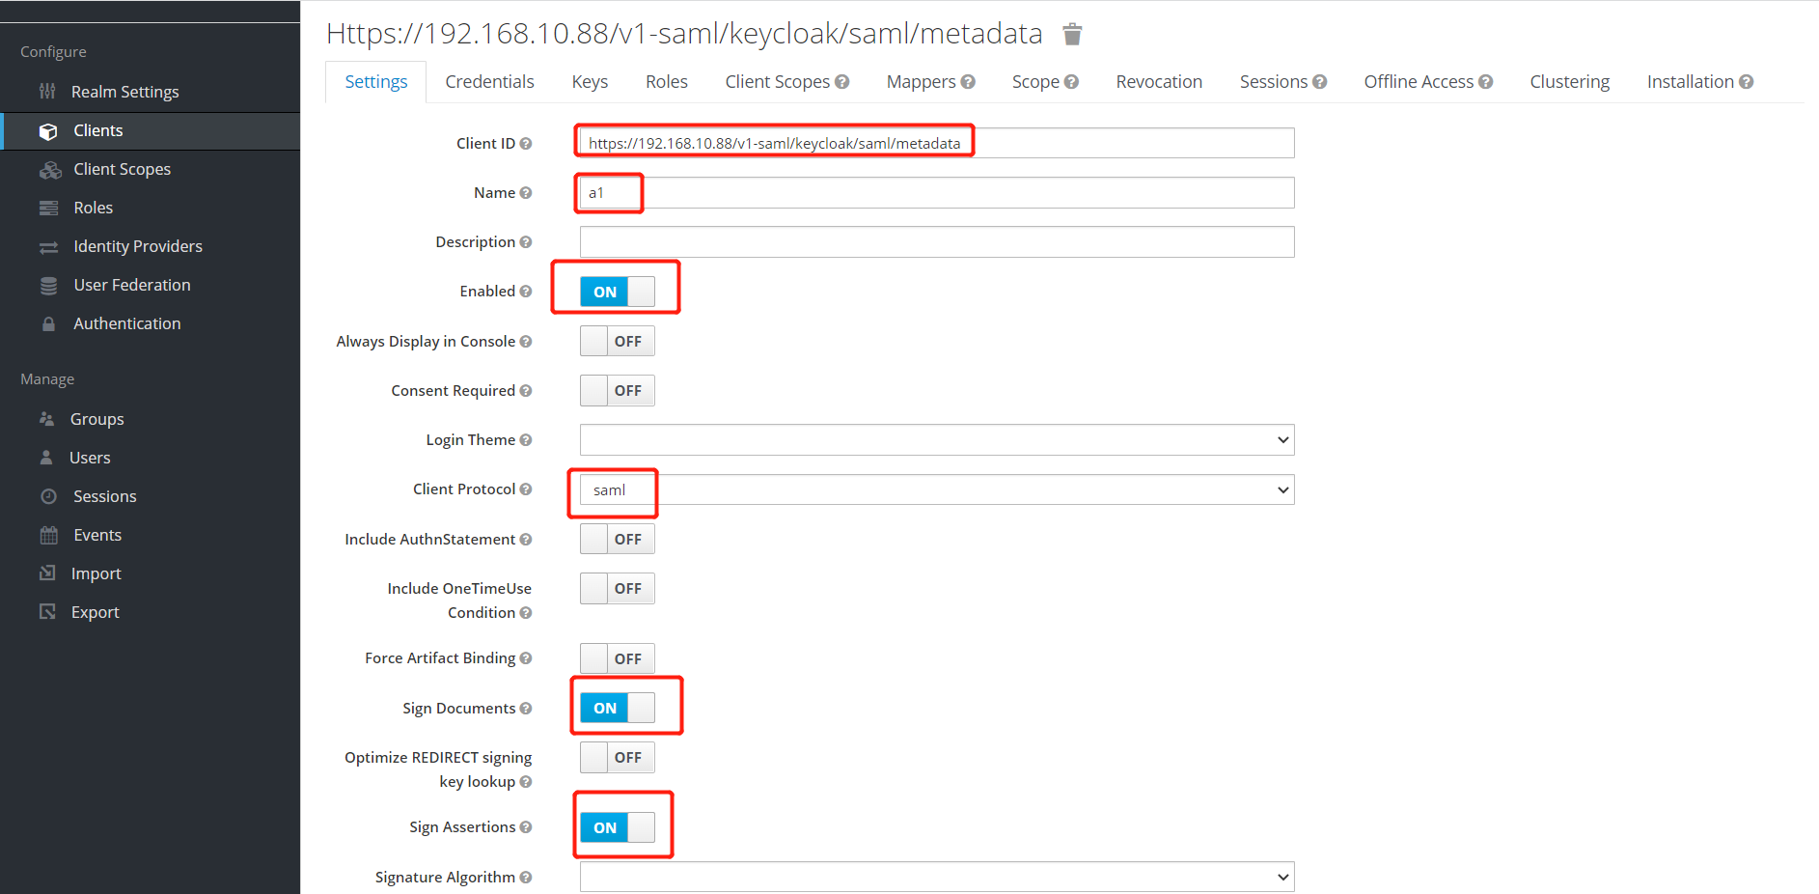Click the Groups people icon
Screen dimensions: 1819x894
[x=46, y=419]
